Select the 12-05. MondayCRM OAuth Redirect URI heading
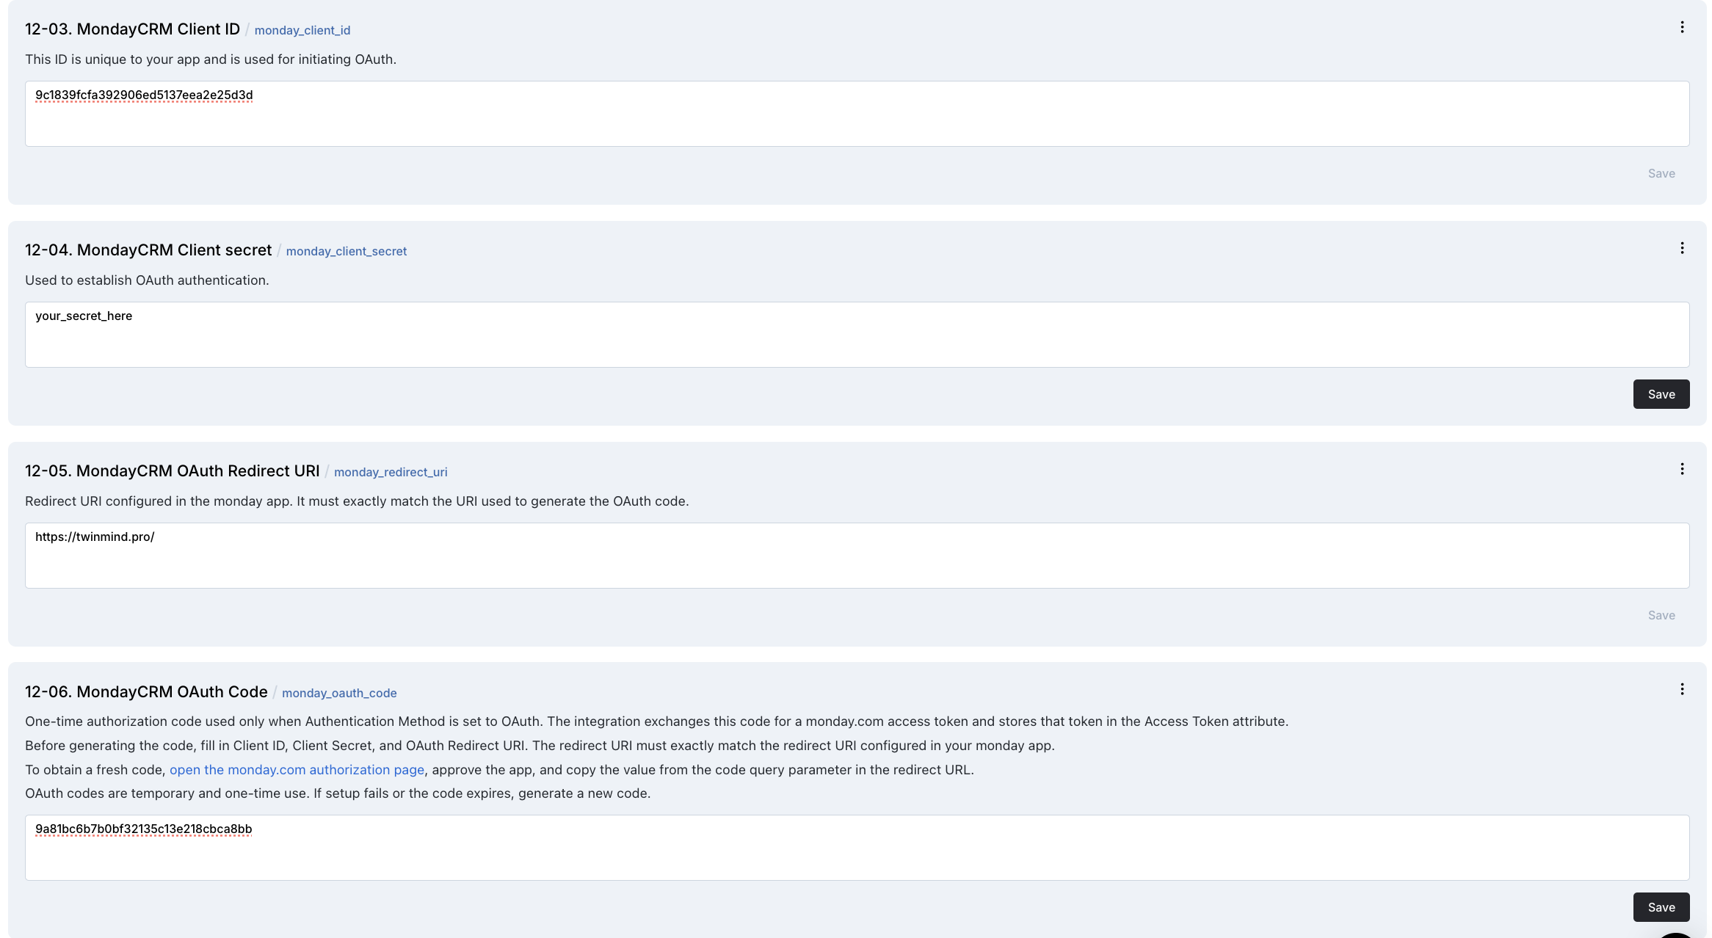The image size is (1712, 938). (173, 470)
